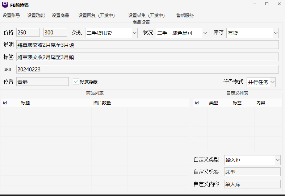Click the SKU field with 20240223
This screenshot has width=285, height=196.
pos(147,69)
